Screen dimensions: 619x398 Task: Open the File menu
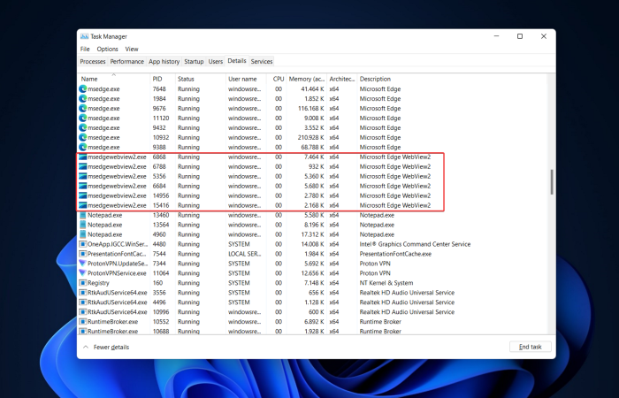point(85,49)
